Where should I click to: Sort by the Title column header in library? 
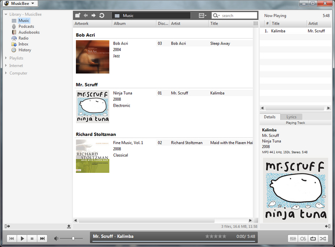pyautogui.click(x=231, y=23)
